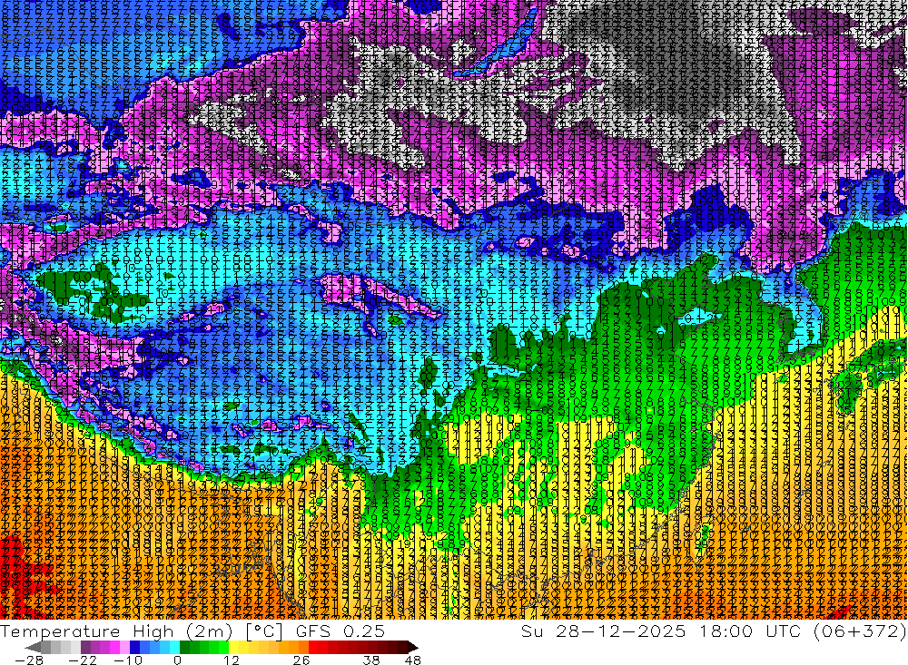The image size is (908, 665).
Task: Click the dark blue legend swatch above -10
Action: 135,647
